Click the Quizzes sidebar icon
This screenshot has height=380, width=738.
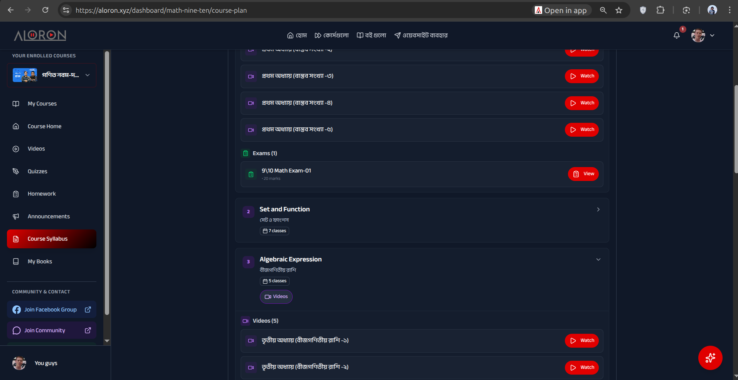(x=16, y=171)
